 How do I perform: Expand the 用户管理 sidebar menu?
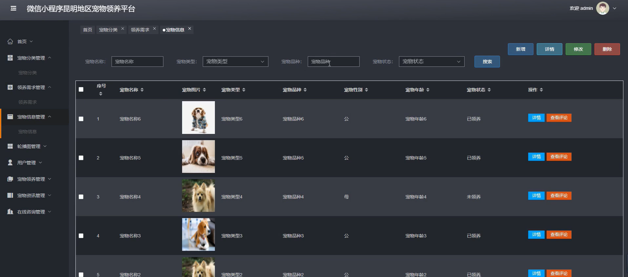click(x=40, y=163)
